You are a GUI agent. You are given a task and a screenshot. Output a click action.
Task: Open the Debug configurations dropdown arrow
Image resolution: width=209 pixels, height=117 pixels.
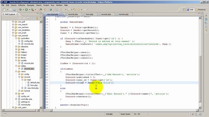(x=23, y=10)
